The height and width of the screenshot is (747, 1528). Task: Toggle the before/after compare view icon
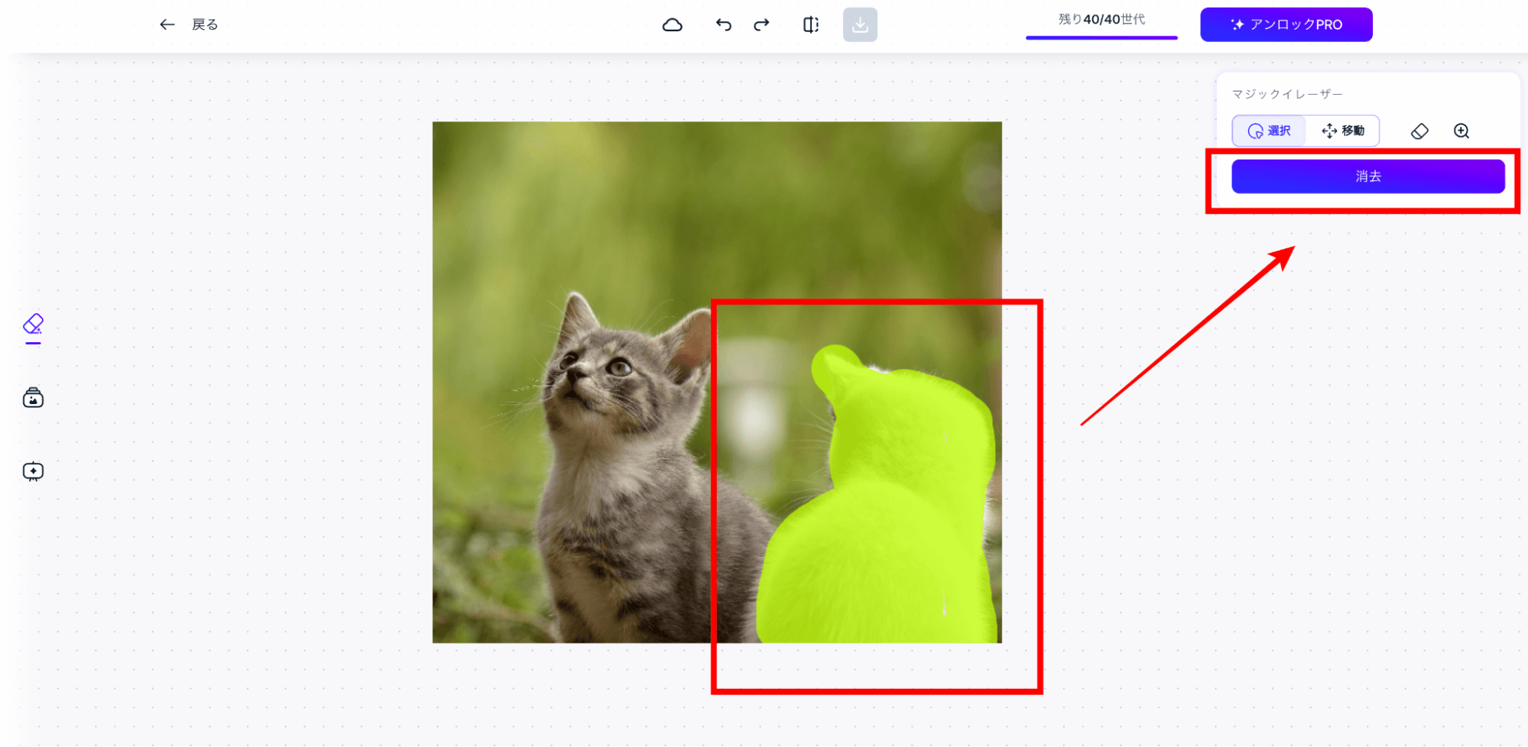[x=811, y=25]
